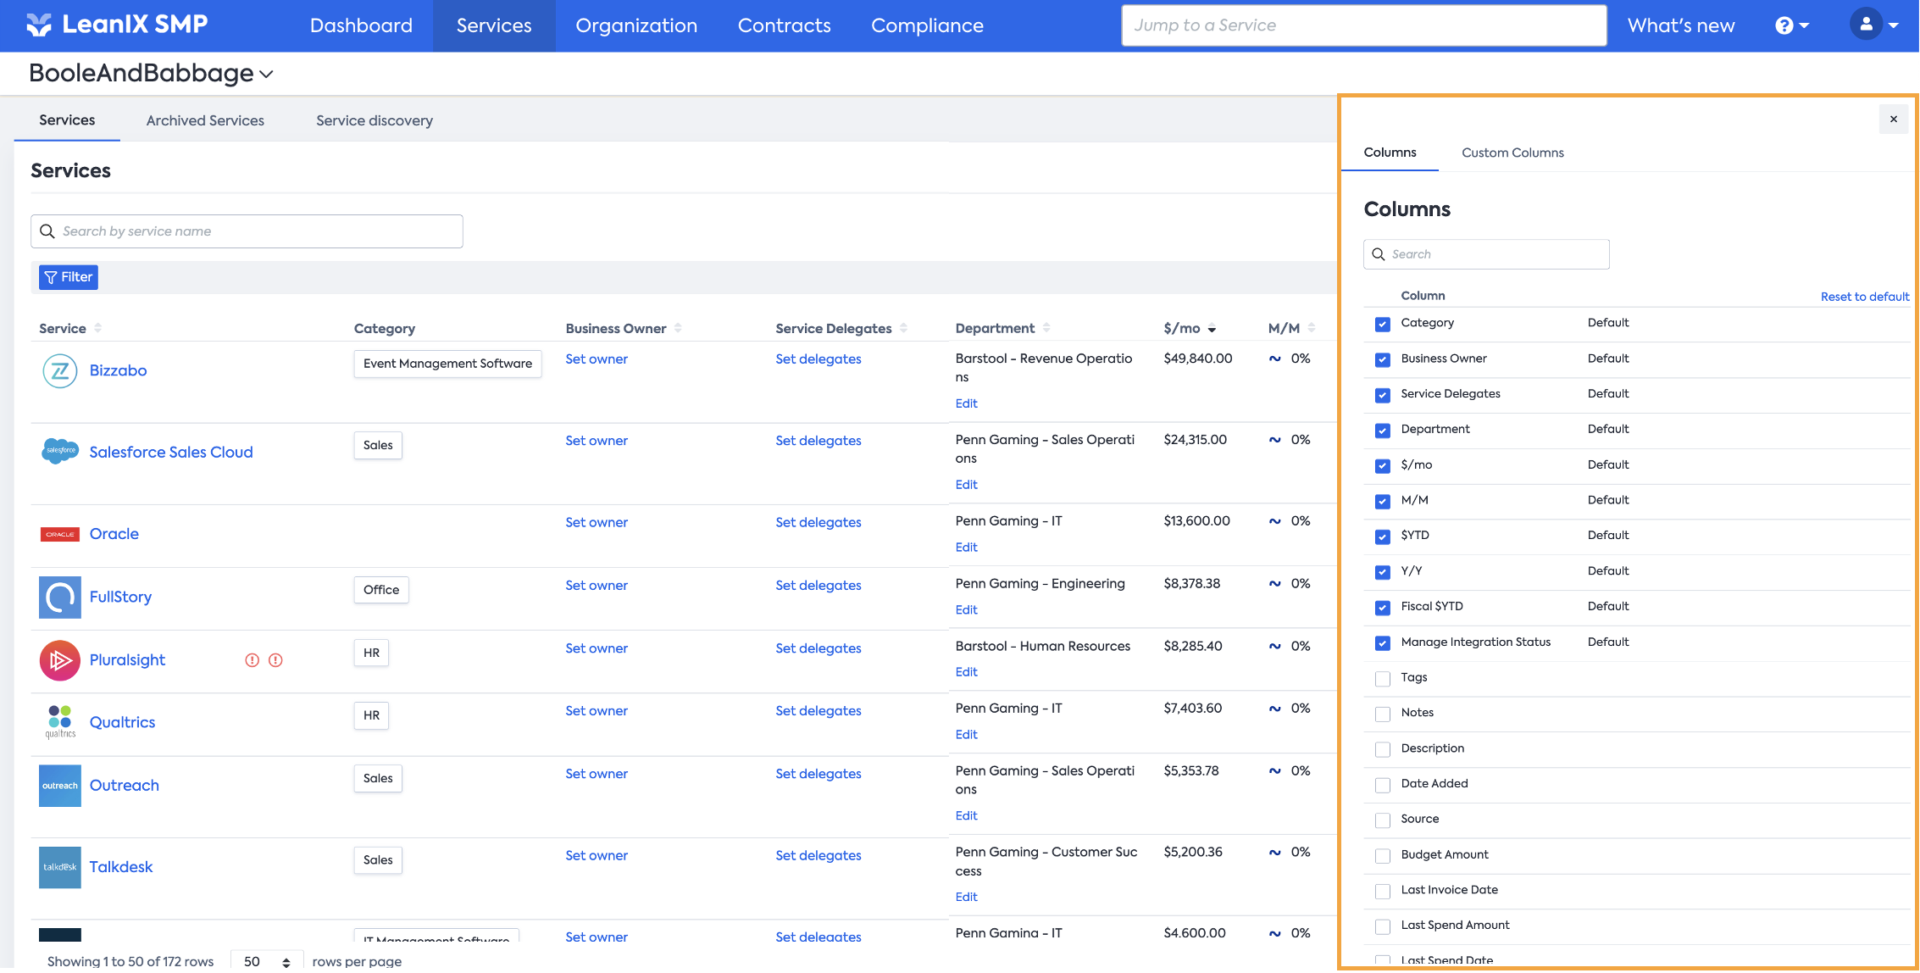This screenshot has height=973, width=1920.
Task: Click the Filter button
Action: click(x=69, y=277)
